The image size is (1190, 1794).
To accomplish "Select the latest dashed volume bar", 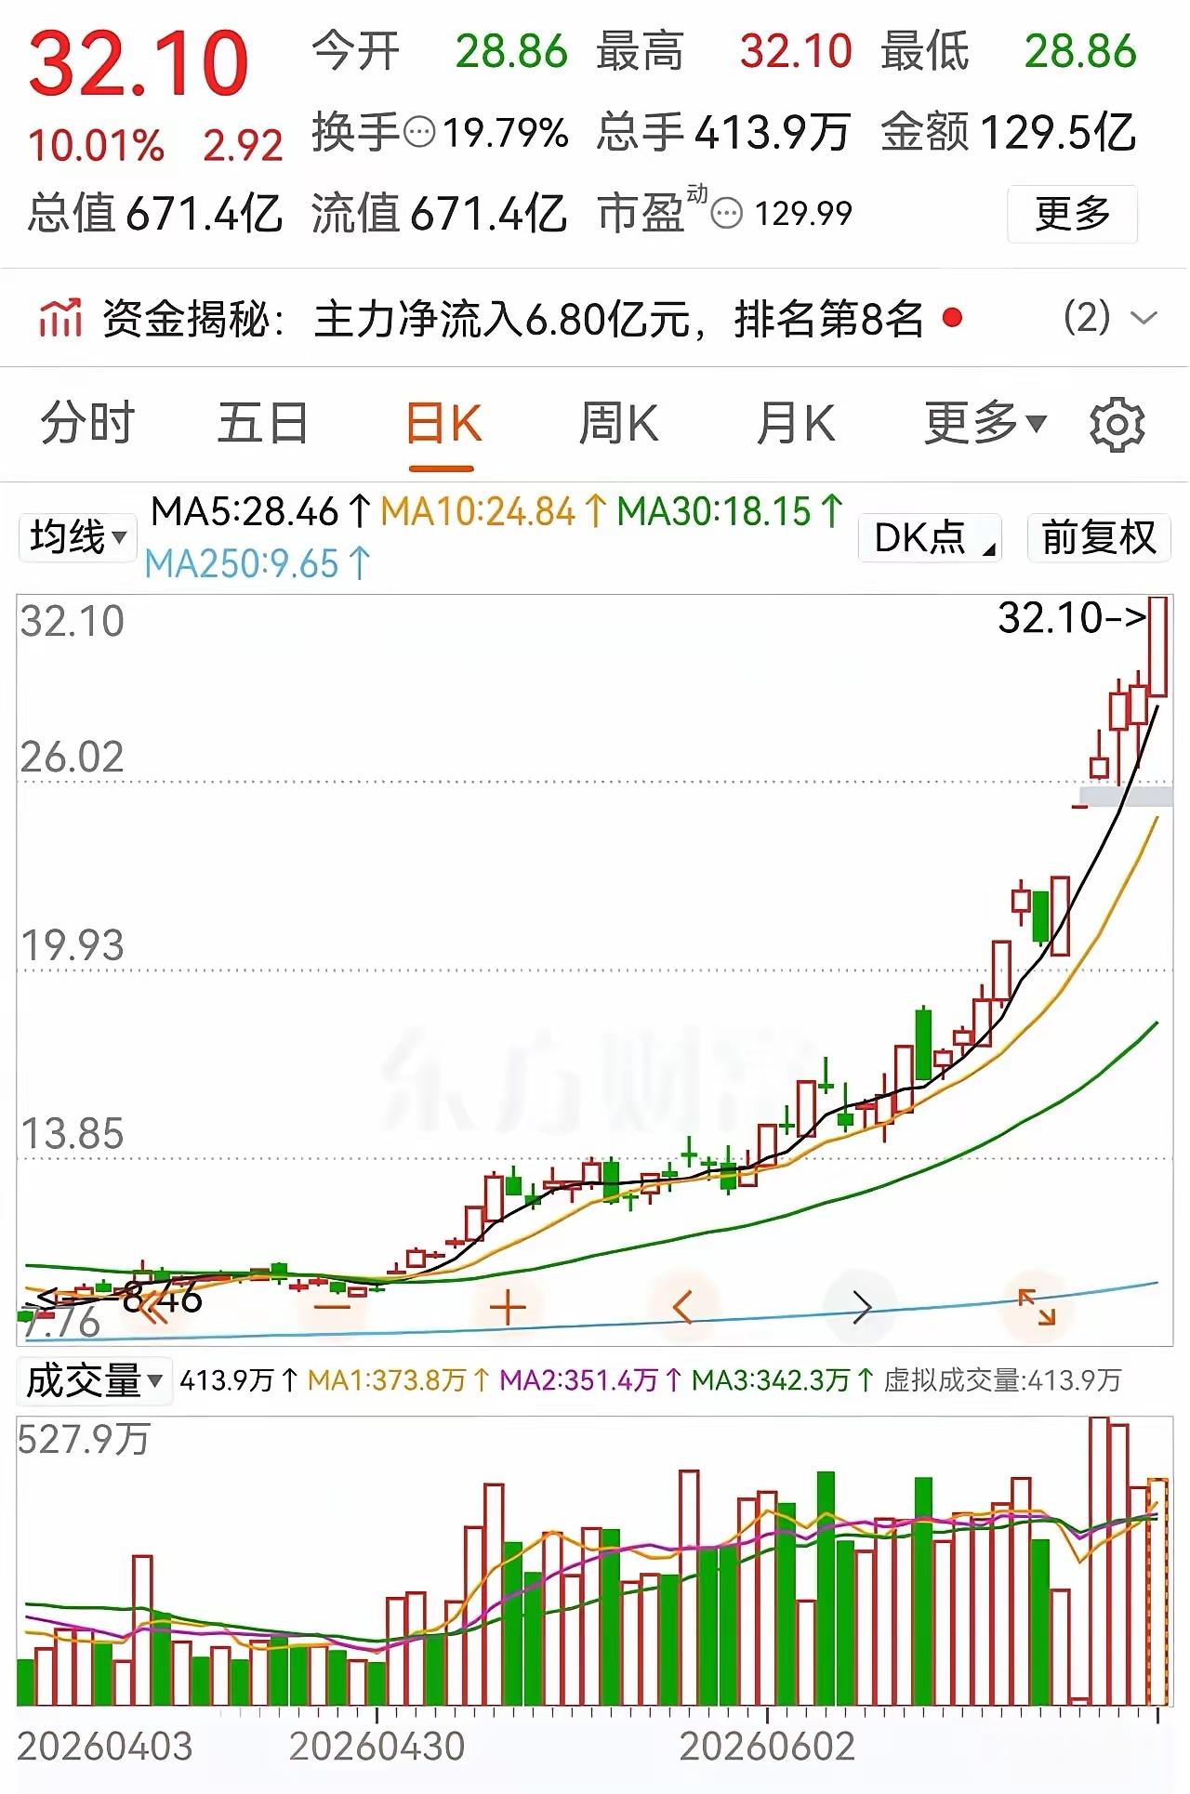I will click(1157, 1591).
